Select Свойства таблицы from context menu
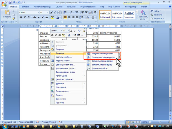 tap(65, 79)
